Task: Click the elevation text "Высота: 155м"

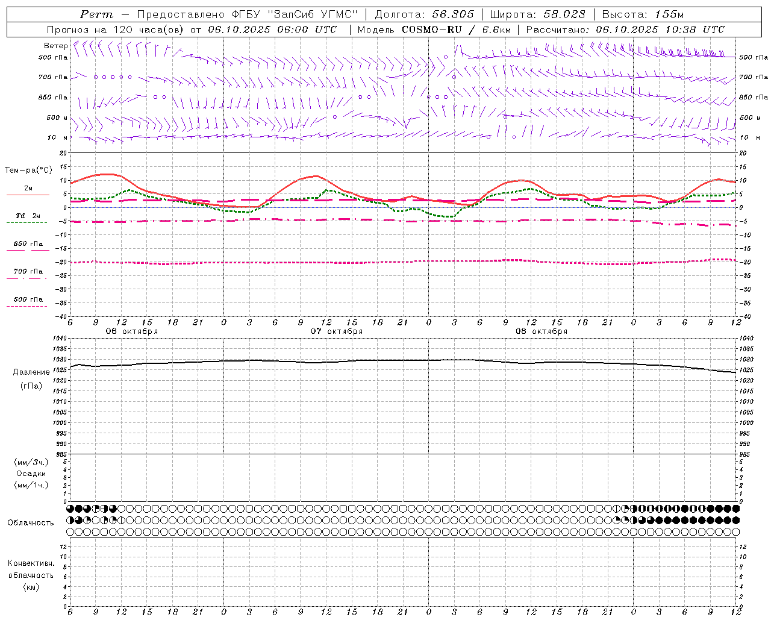Action: pos(643,14)
